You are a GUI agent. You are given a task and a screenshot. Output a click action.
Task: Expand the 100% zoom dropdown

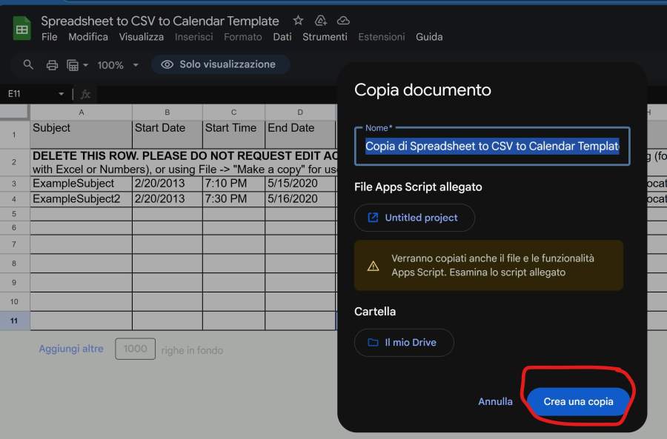coord(118,65)
